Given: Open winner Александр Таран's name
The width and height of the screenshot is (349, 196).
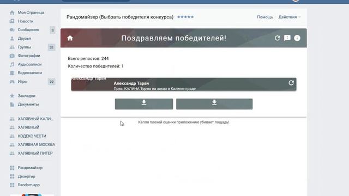Looking at the screenshot, I should point(131,83).
